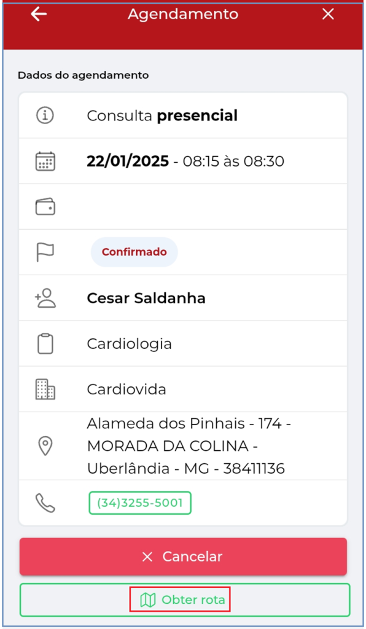Screen dimensions: 366x629
Task: Select the doctor name Cesar Saldanha
Action: pyautogui.click(x=146, y=298)
